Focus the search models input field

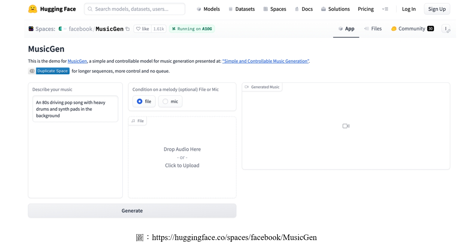(135, 9)
